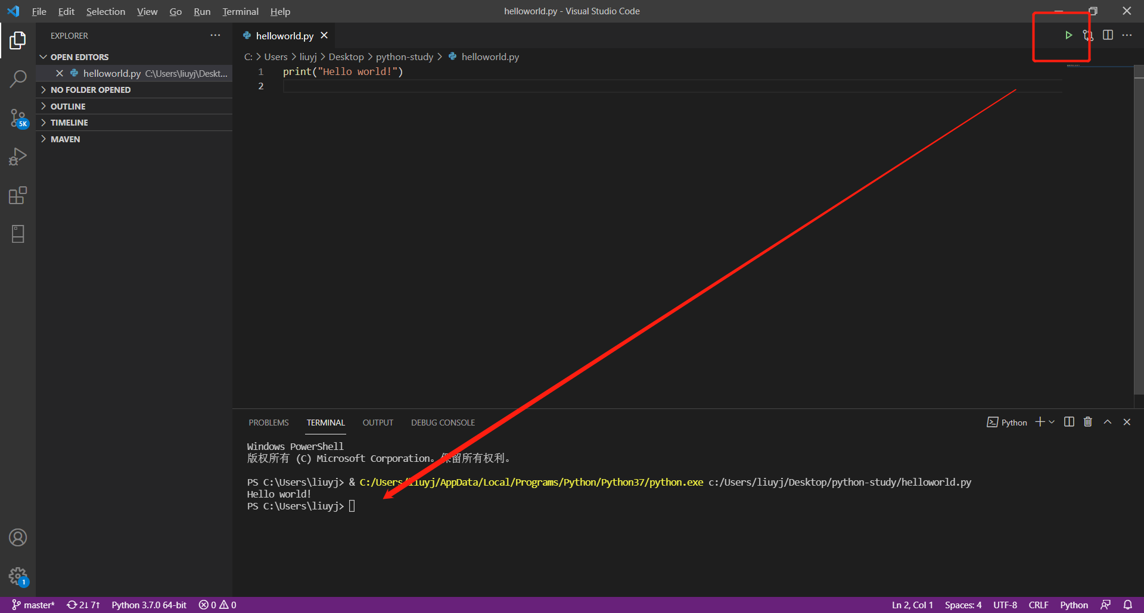Viewport: 1144px width, 613px height.
Task: Open errors and warnings count in status bar
Action: point(217,605)
